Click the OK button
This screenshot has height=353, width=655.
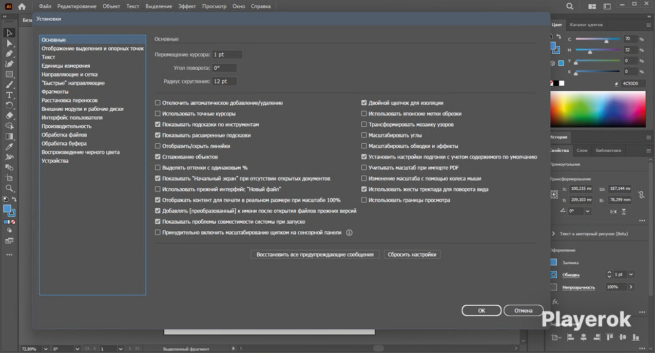[x=481, y=310]
